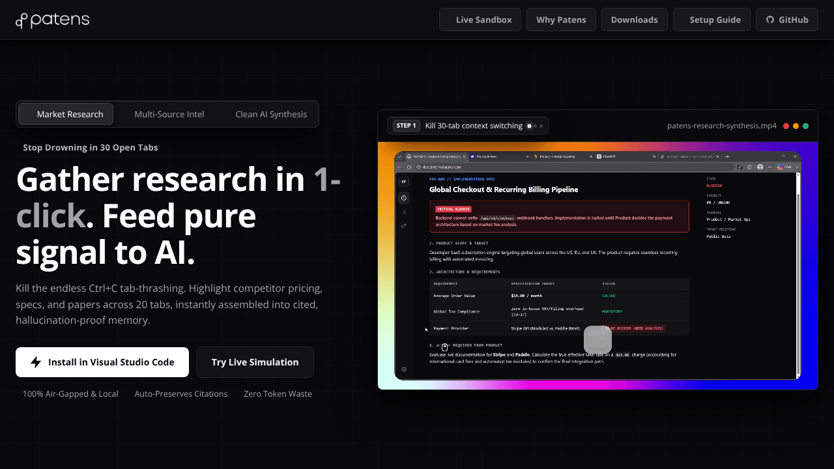The width and height of the screenshot is (834, 469).
Task: Go to the Why Patens section
Action: coord(561,20)
